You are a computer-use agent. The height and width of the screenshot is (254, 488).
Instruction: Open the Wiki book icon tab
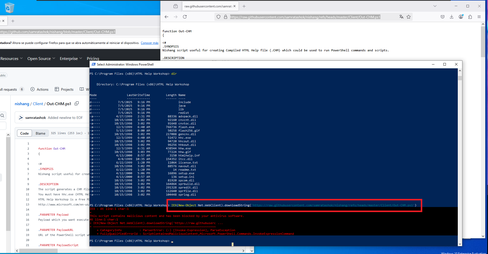pyautogui.click(x=82, y=89)
